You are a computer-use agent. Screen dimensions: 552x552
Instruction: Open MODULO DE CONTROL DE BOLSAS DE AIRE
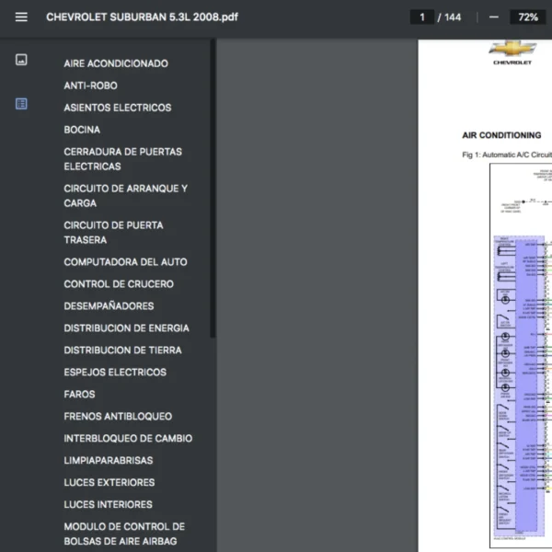pyautogui.click(x=124, y=534)
